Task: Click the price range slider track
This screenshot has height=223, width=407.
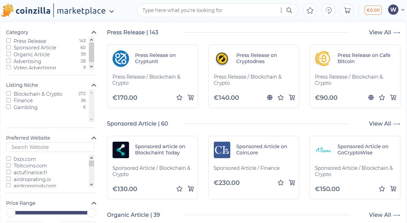Action: [51, 213]
